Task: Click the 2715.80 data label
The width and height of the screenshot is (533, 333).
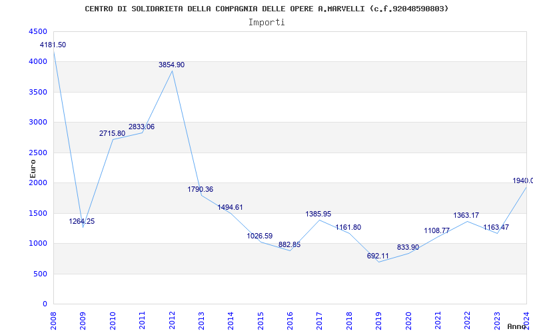Action: coord(112,134)
